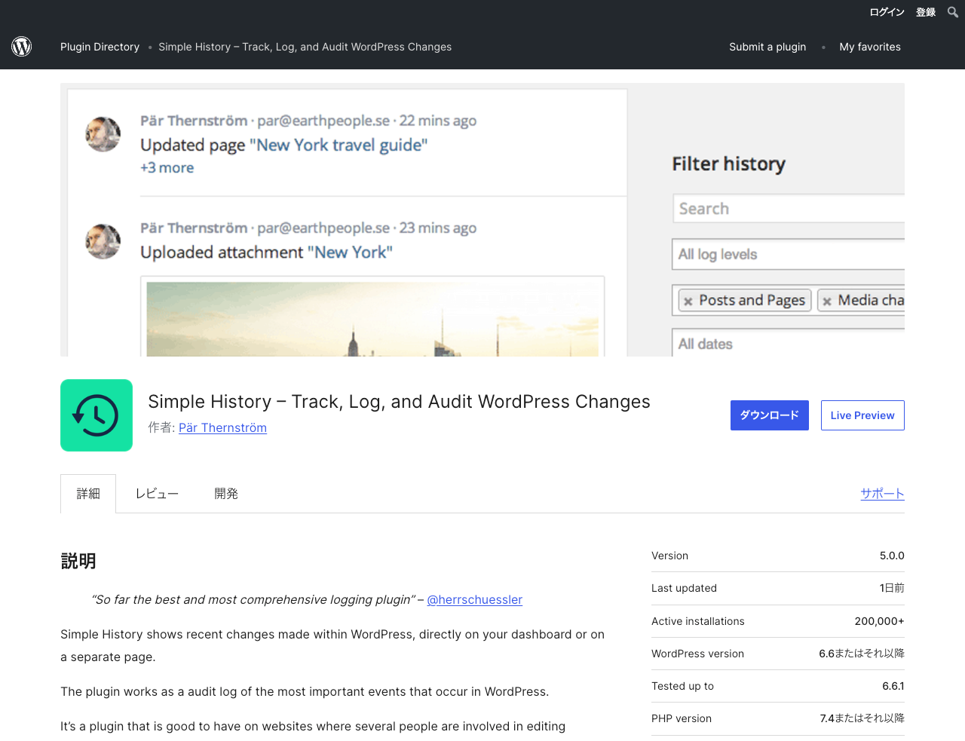Screen dimensions: 965x741
Task: Click the 説明 section heading
Action: 78,561
